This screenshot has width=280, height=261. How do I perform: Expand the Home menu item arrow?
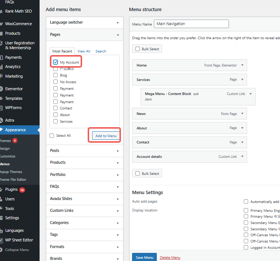click(242, 65)
